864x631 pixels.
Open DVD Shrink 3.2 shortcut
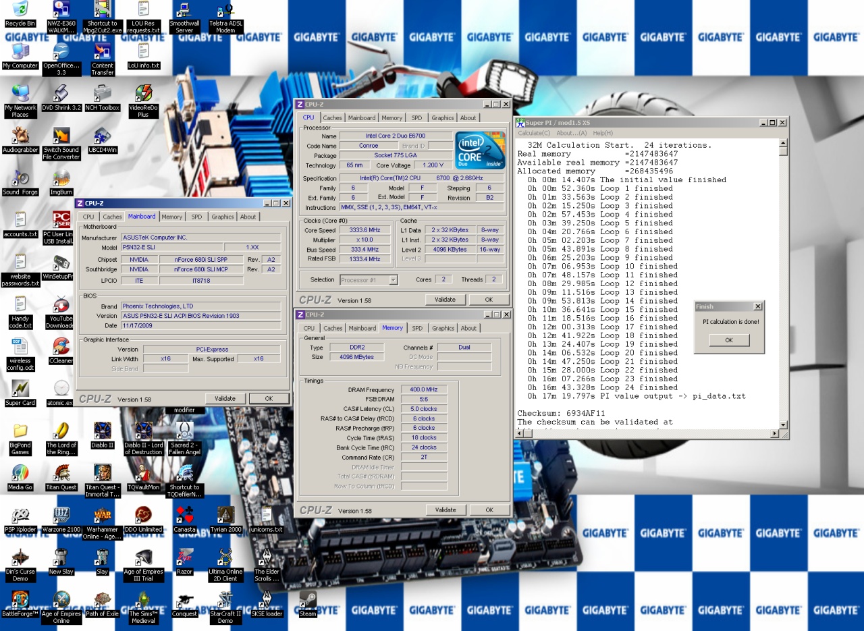[61, 97]
